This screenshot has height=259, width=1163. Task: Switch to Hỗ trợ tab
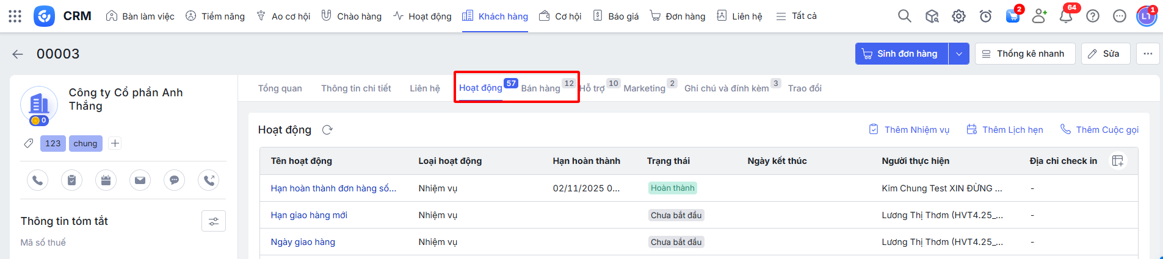592,88
